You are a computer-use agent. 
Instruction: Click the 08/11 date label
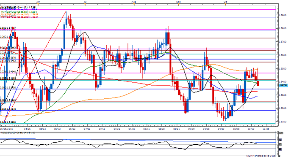[147, 129]
